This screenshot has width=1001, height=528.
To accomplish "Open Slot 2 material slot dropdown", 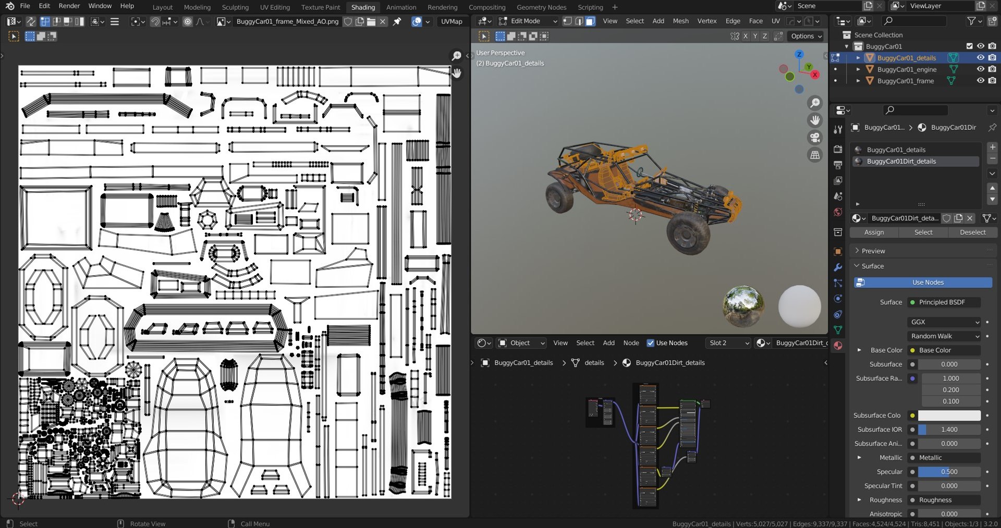I will coord(729,343).
